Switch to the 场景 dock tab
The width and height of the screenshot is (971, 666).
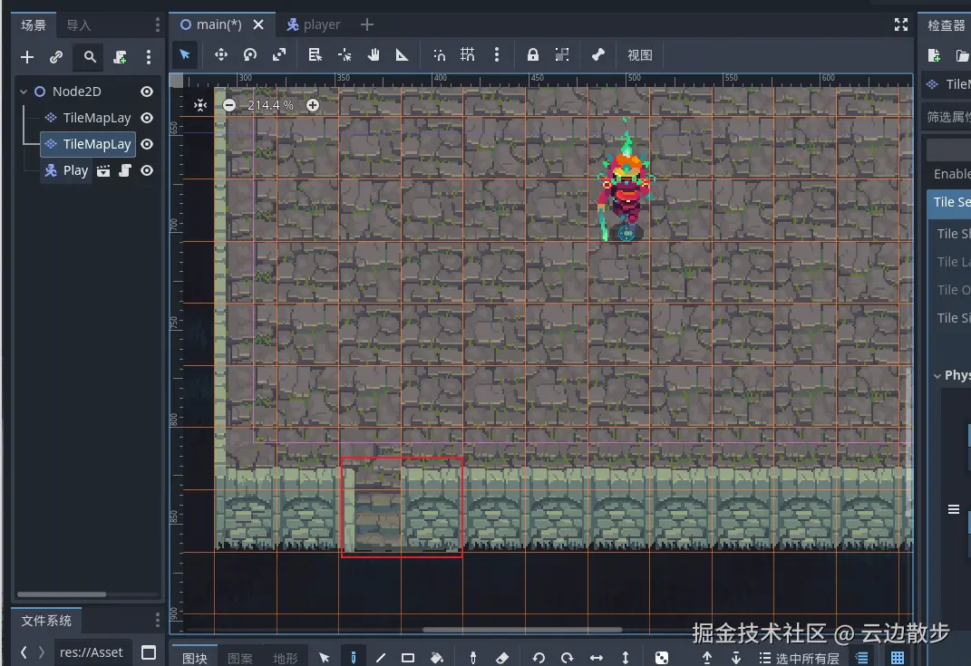click(x=34, y=25)
